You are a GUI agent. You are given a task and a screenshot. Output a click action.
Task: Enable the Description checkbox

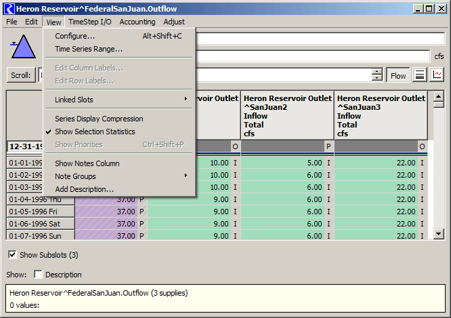click(x=38, y=274)
